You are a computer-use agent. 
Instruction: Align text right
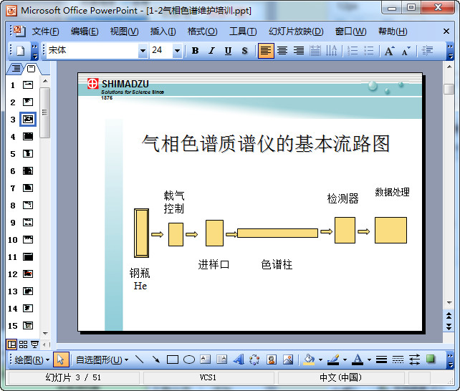(x=299, y=51)
